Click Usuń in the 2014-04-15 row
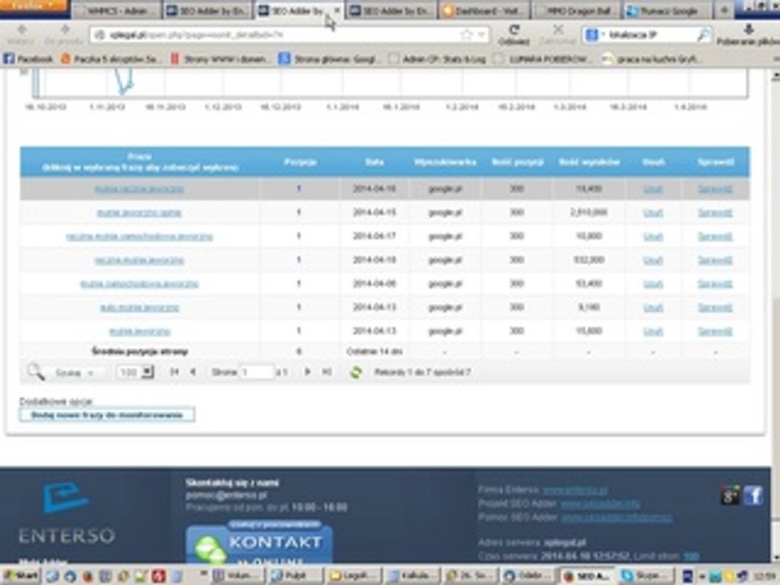The width and height of the screenshot is (780, 585). pos(652,213)
